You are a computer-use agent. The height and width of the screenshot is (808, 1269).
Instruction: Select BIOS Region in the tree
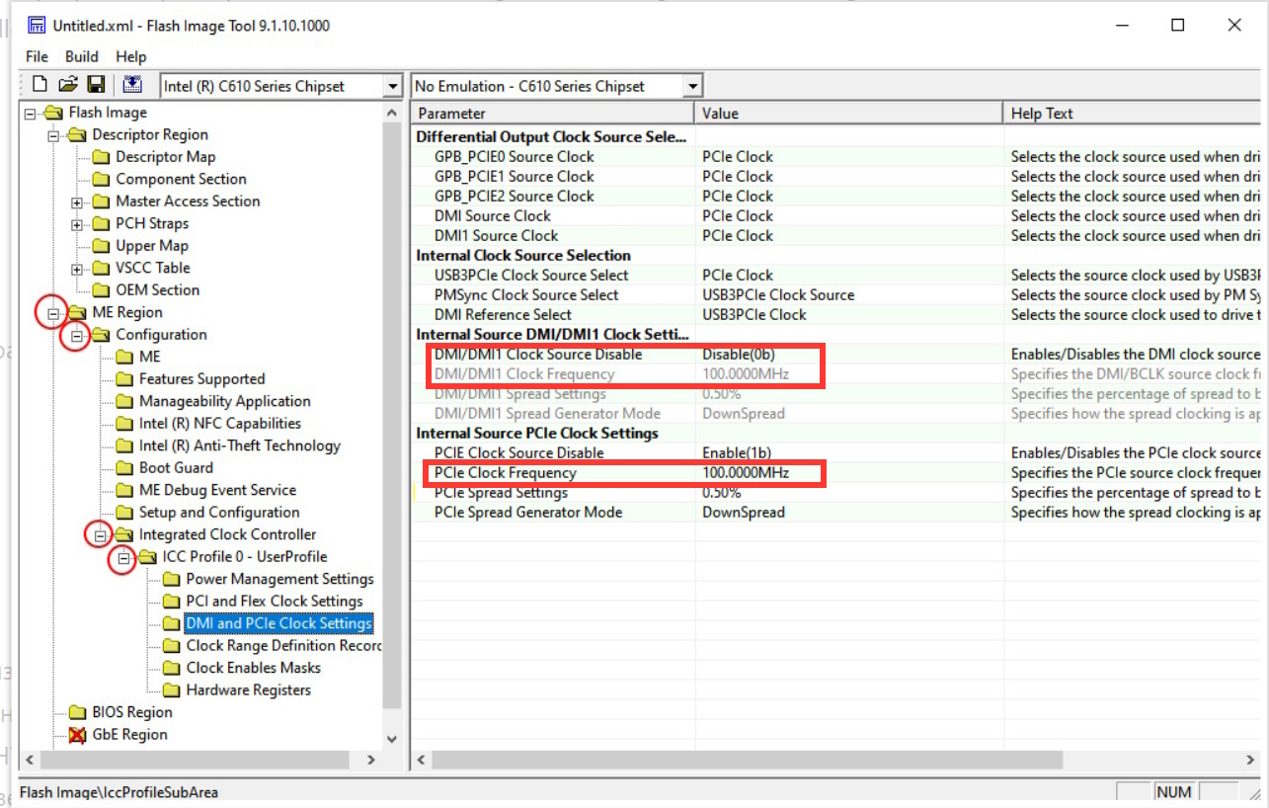[131, 712]
